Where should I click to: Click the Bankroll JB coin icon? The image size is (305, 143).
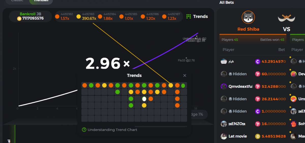pos(19,19)
